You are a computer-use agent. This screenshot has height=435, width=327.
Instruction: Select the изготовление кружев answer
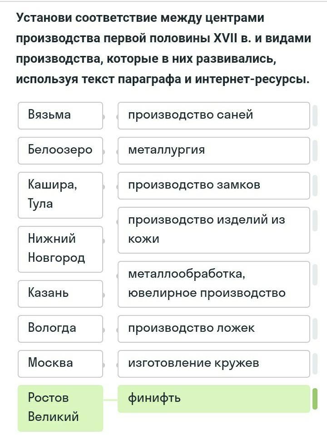click(213, 364)
